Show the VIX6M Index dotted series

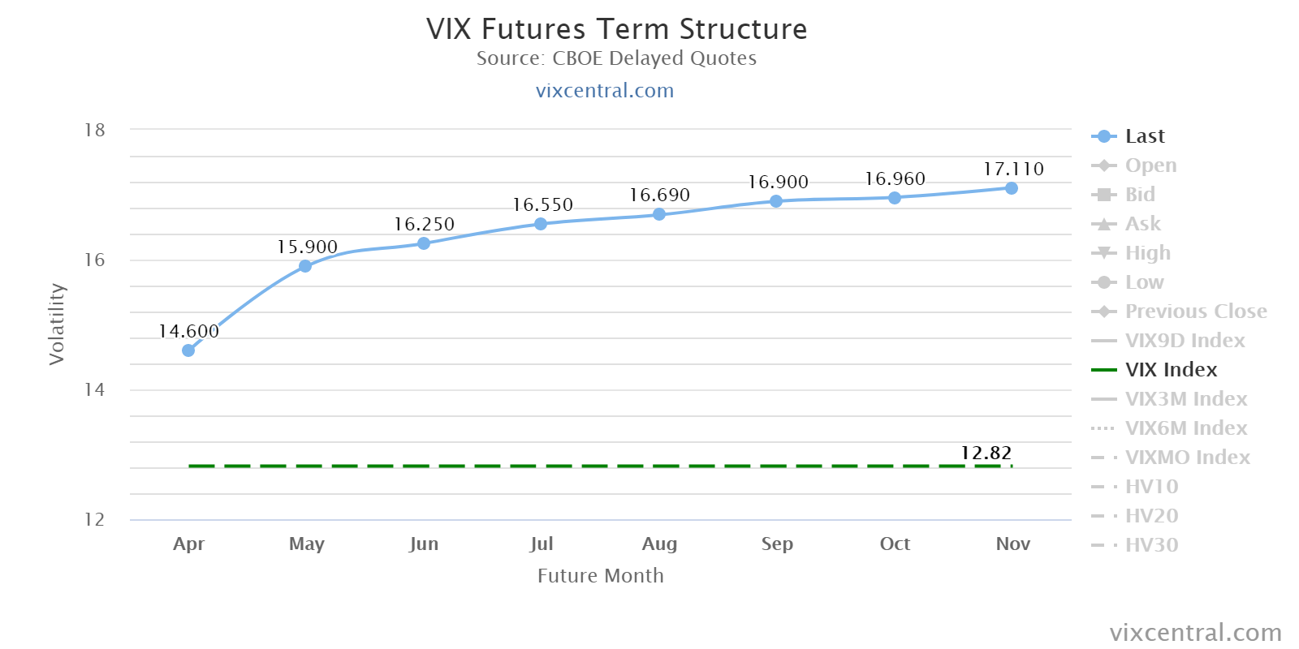[1185, 428]
